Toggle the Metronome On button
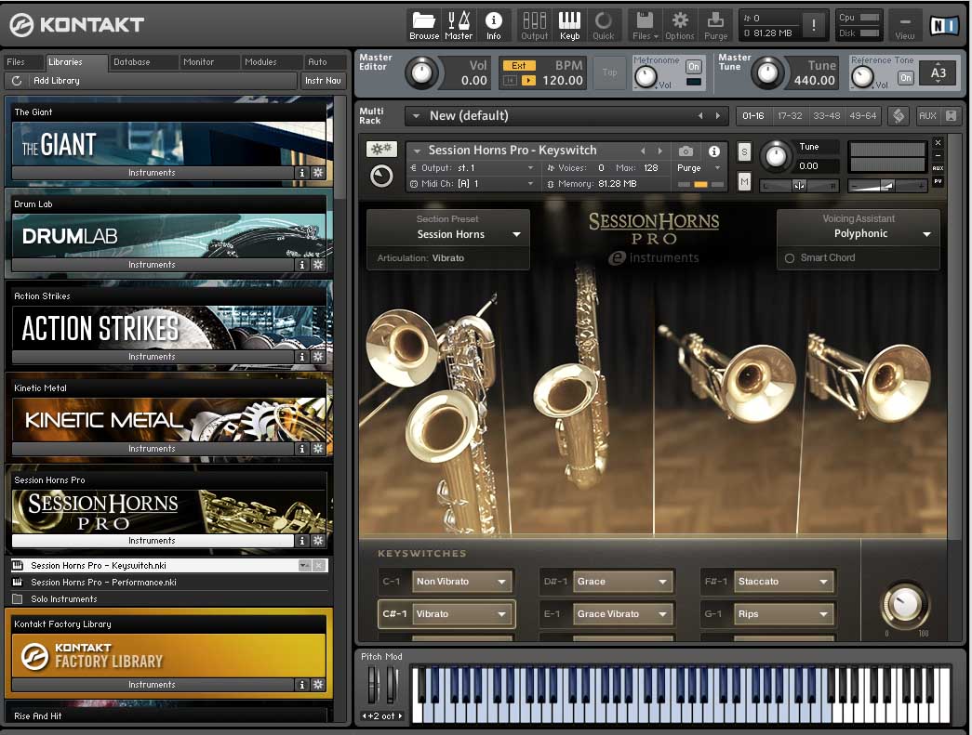Image resolution: width=972 pixels, height=735 pixels. [x=693, y=66]
